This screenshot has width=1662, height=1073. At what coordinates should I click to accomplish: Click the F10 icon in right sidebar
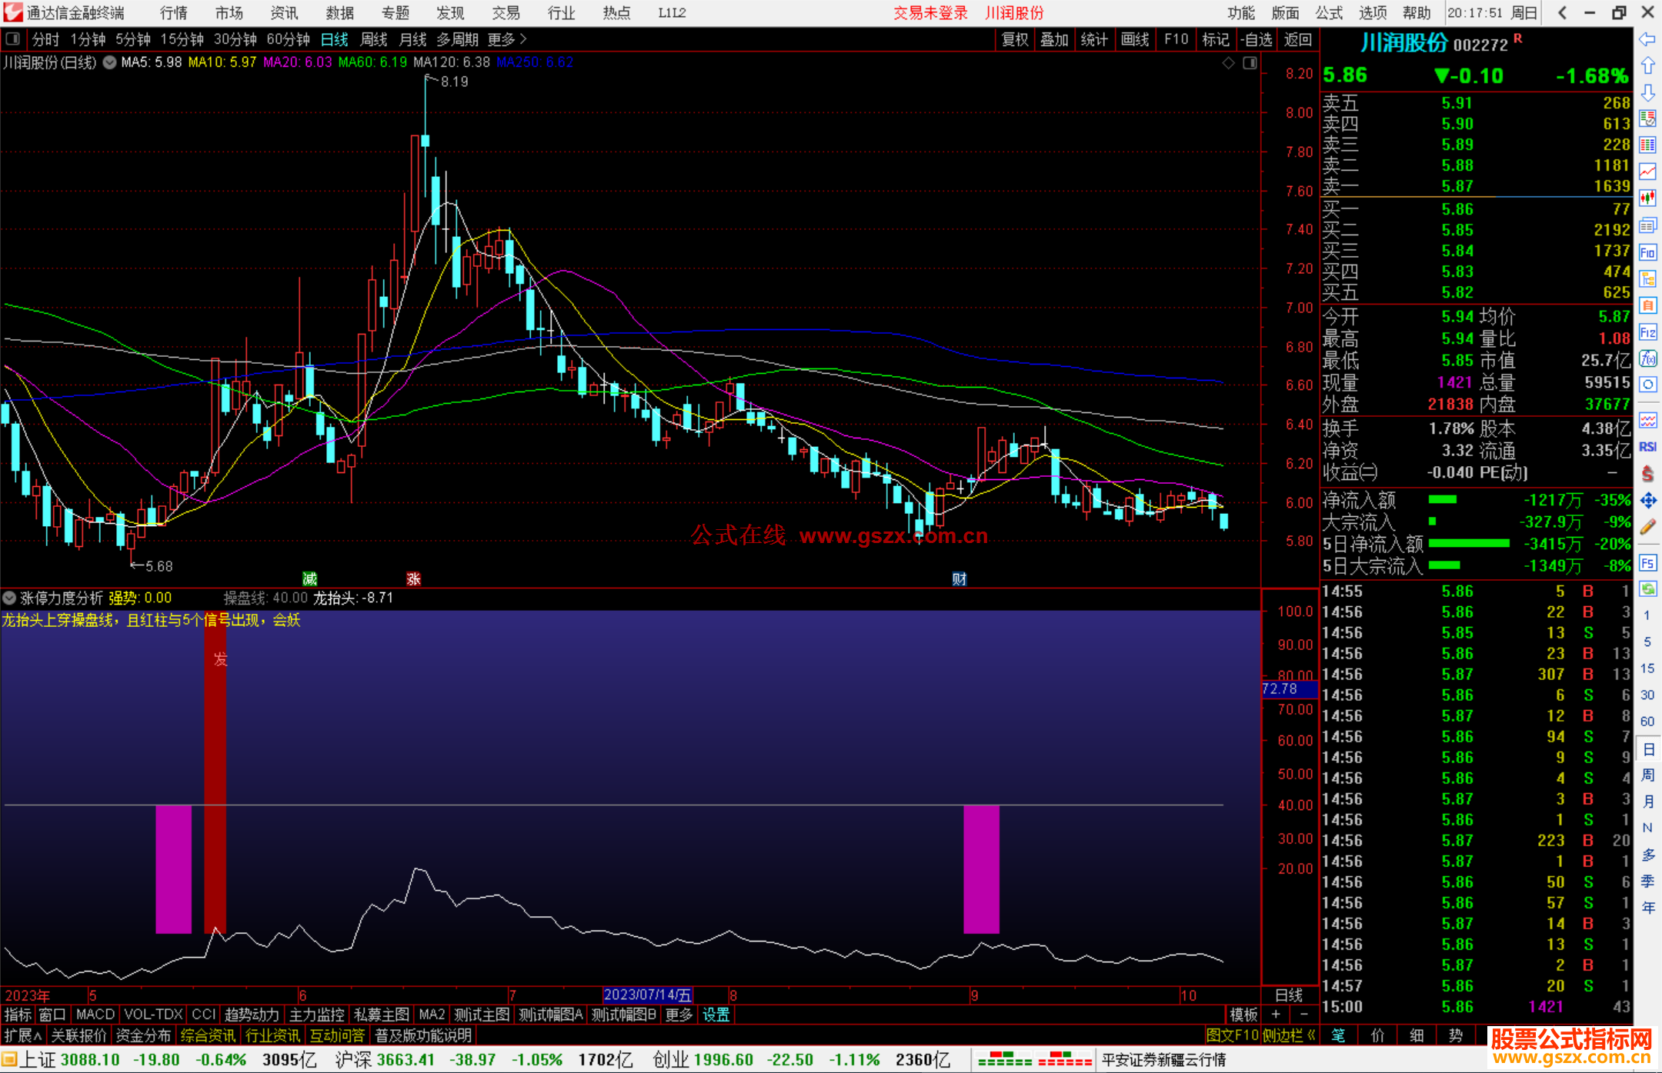1647,253
